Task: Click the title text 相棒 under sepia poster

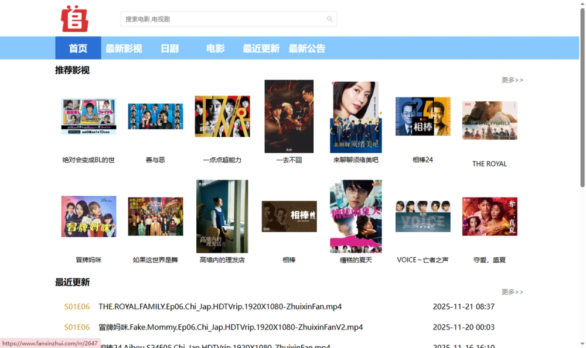Action: point(289,260)
